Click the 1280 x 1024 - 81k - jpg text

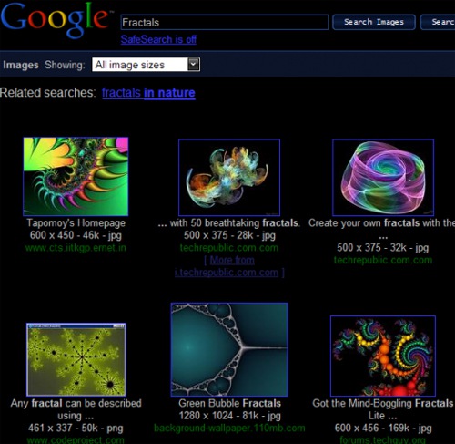click(229, 416)
